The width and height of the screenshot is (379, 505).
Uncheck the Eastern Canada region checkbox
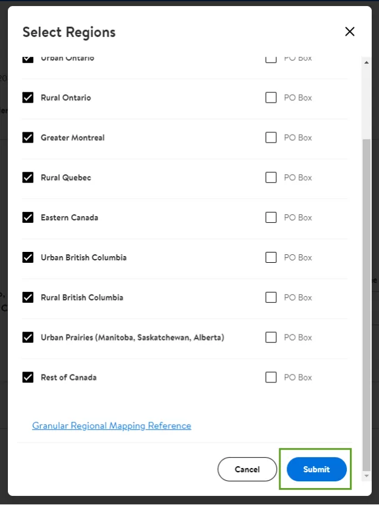(x=28, y=217)
